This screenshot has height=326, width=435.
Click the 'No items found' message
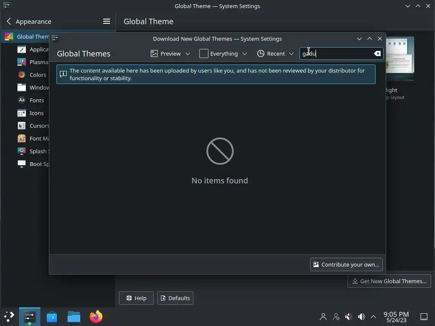pyautogui.click(x=220, y=180)
